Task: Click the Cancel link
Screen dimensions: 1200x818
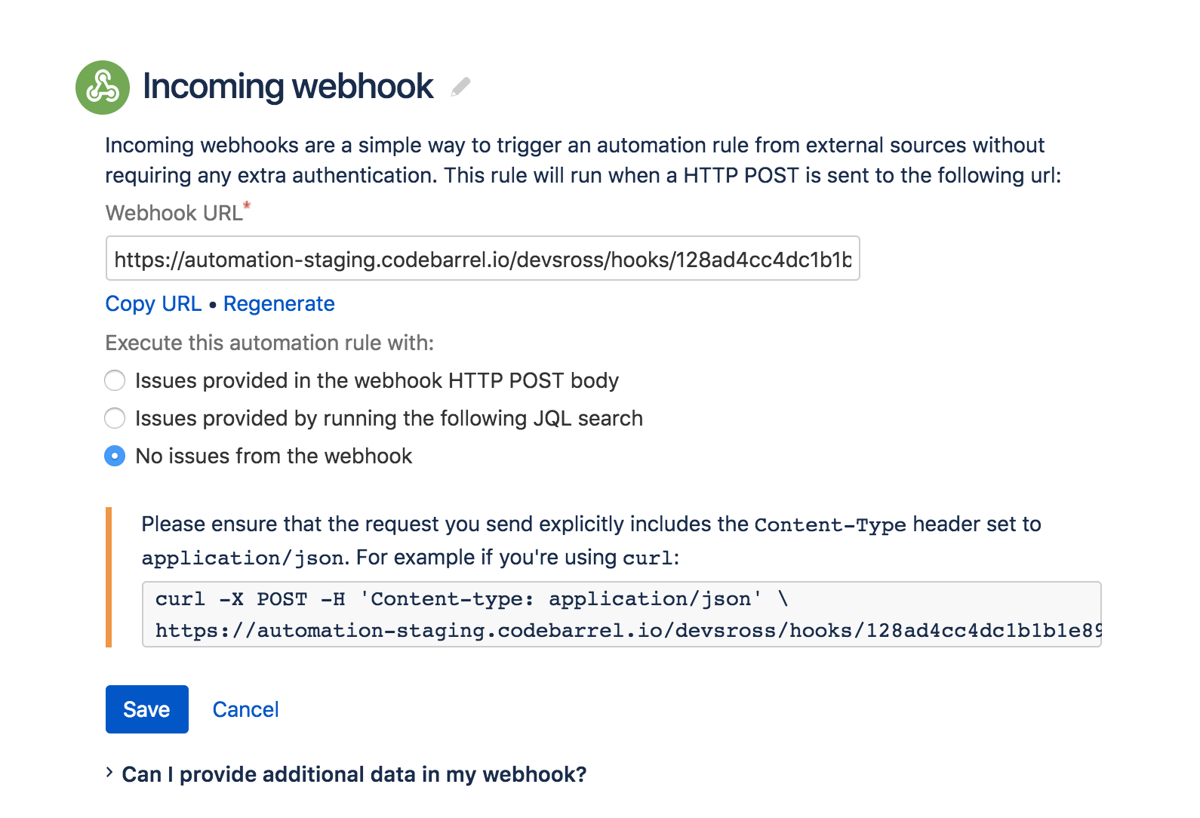Action: (245, 709)
